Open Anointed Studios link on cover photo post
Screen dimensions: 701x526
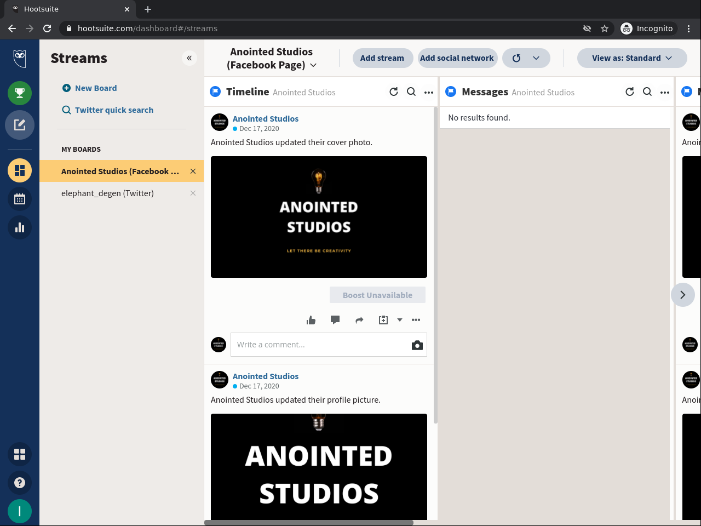[266, 119]
